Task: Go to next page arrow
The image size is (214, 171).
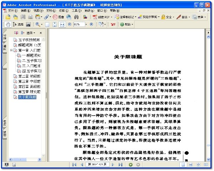Action: tap(113, 165)
